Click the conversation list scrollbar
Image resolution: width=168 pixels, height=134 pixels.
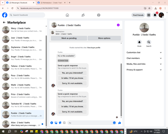(x=46, y=81)
